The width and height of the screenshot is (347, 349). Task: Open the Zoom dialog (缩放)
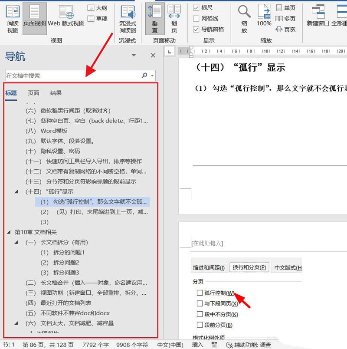243,20
